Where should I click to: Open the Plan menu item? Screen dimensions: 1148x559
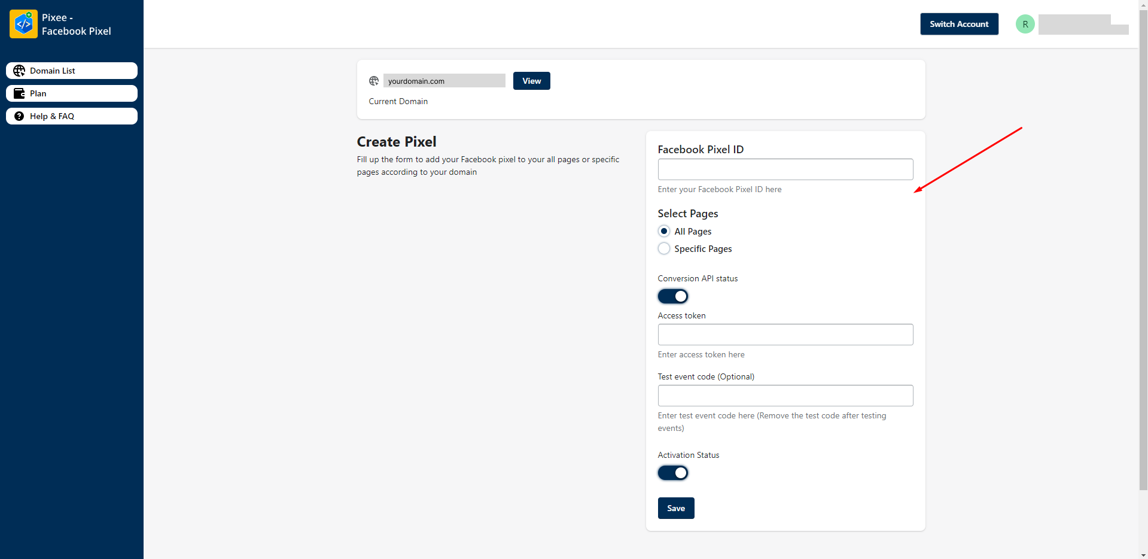72,93
